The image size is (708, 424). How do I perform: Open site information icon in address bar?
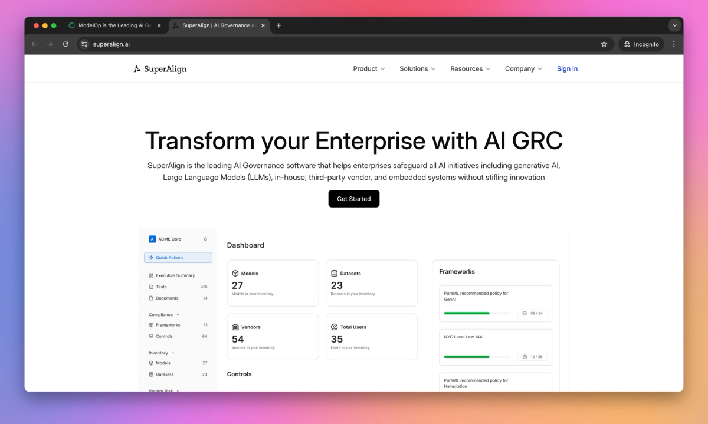click(84, 44)
